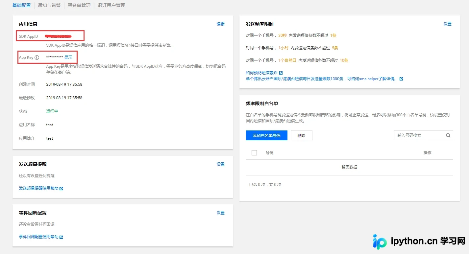Click the 1个自然日 frequency value

tap(287, 60)
